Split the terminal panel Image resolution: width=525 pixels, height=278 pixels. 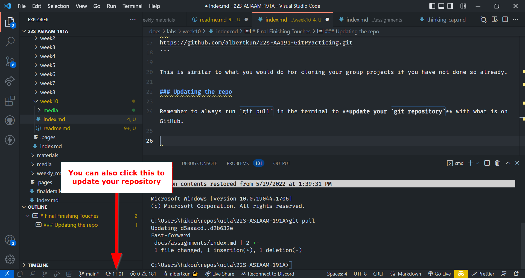487,163
